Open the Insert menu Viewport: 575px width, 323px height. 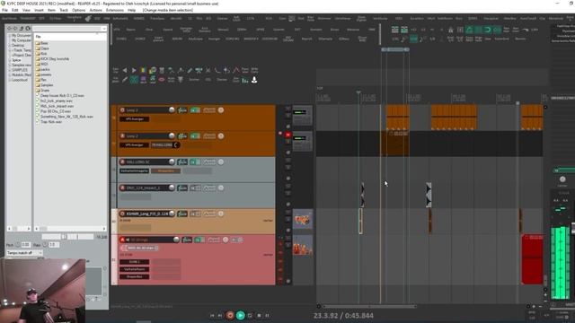coord(39,10)
